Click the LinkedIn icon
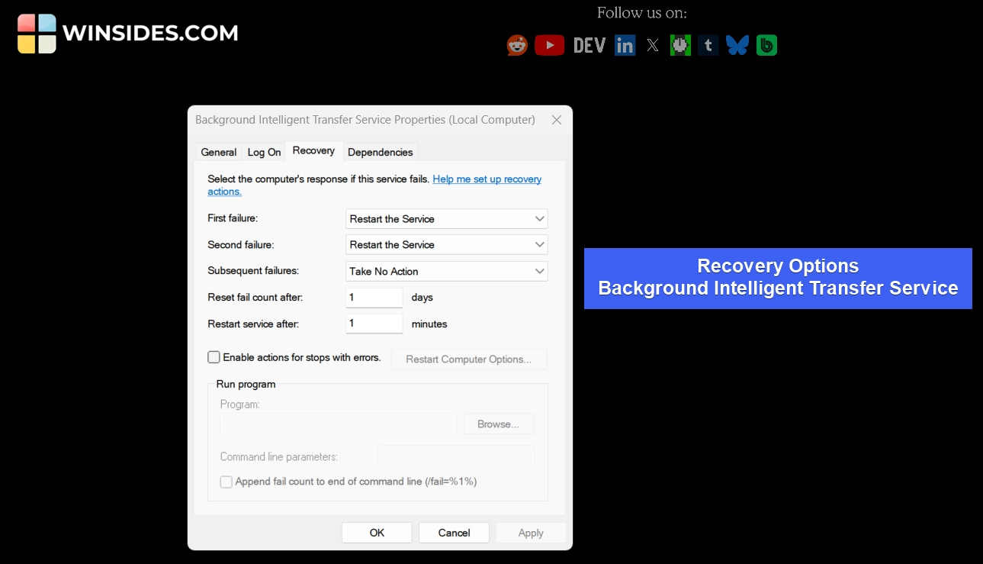Viewport: 983px width, 564px height. click(625, 44)
